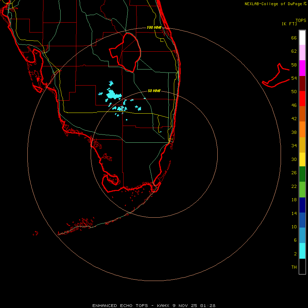Click the TH legend label

tap(294, 267)
